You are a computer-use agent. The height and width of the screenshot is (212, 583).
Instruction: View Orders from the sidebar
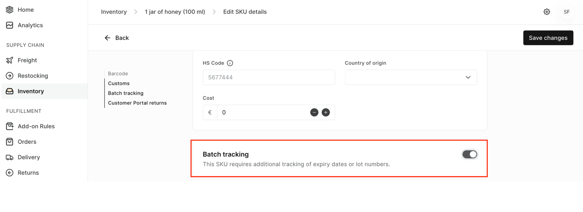(27, 142)
